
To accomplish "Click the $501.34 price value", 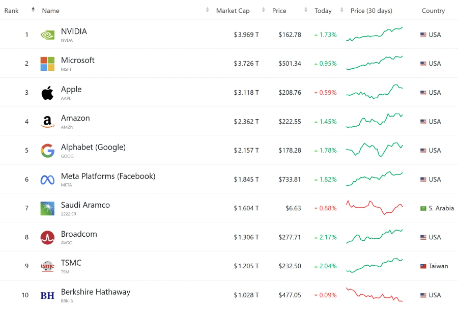I will 290,64.
